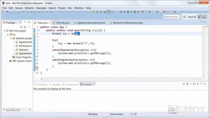The height and width of the screenshot is (118, 210).
Task: Collapse the My first project node
Action: click(5, 31)
